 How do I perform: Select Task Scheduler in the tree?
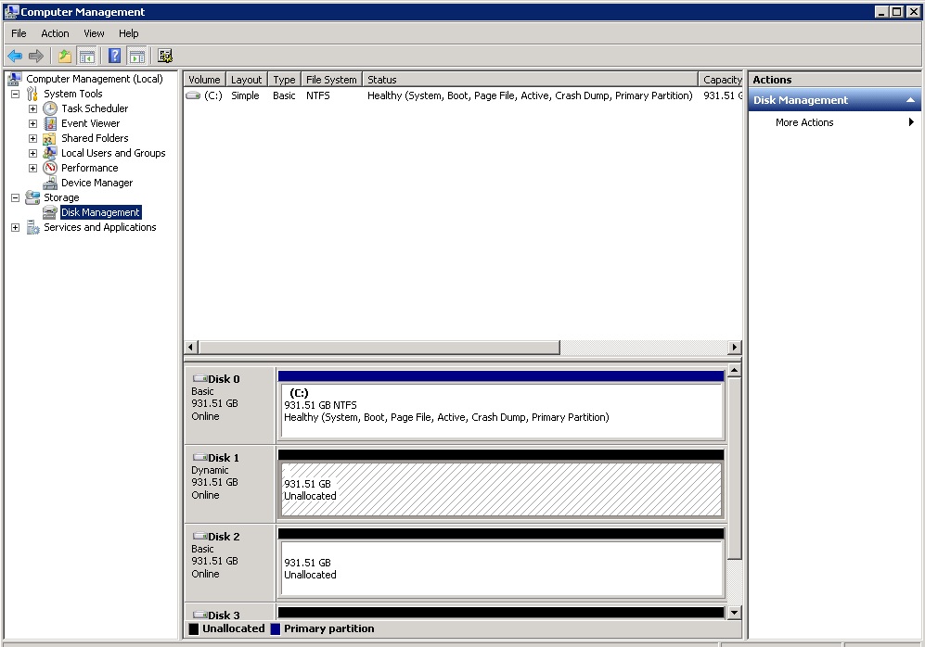point(95,108)
